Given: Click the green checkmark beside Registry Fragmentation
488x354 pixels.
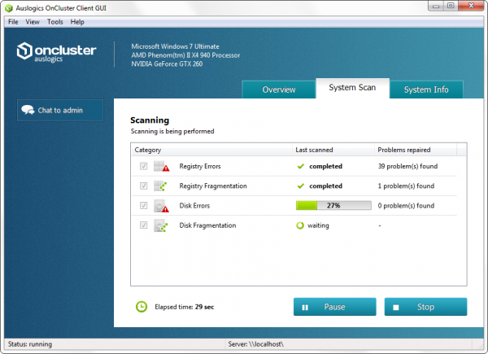Looking at the screenshot, I should [x=301, y=186].
